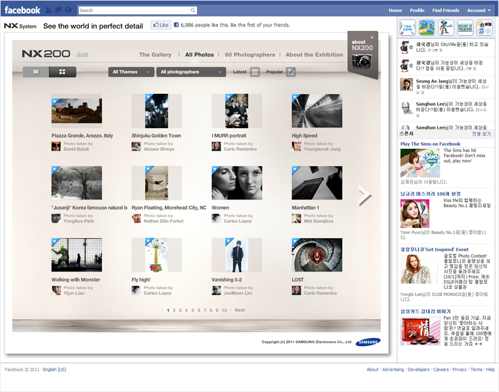Open the messages icon in Facebook header
499x392 pixels.
tap(58, 10)
